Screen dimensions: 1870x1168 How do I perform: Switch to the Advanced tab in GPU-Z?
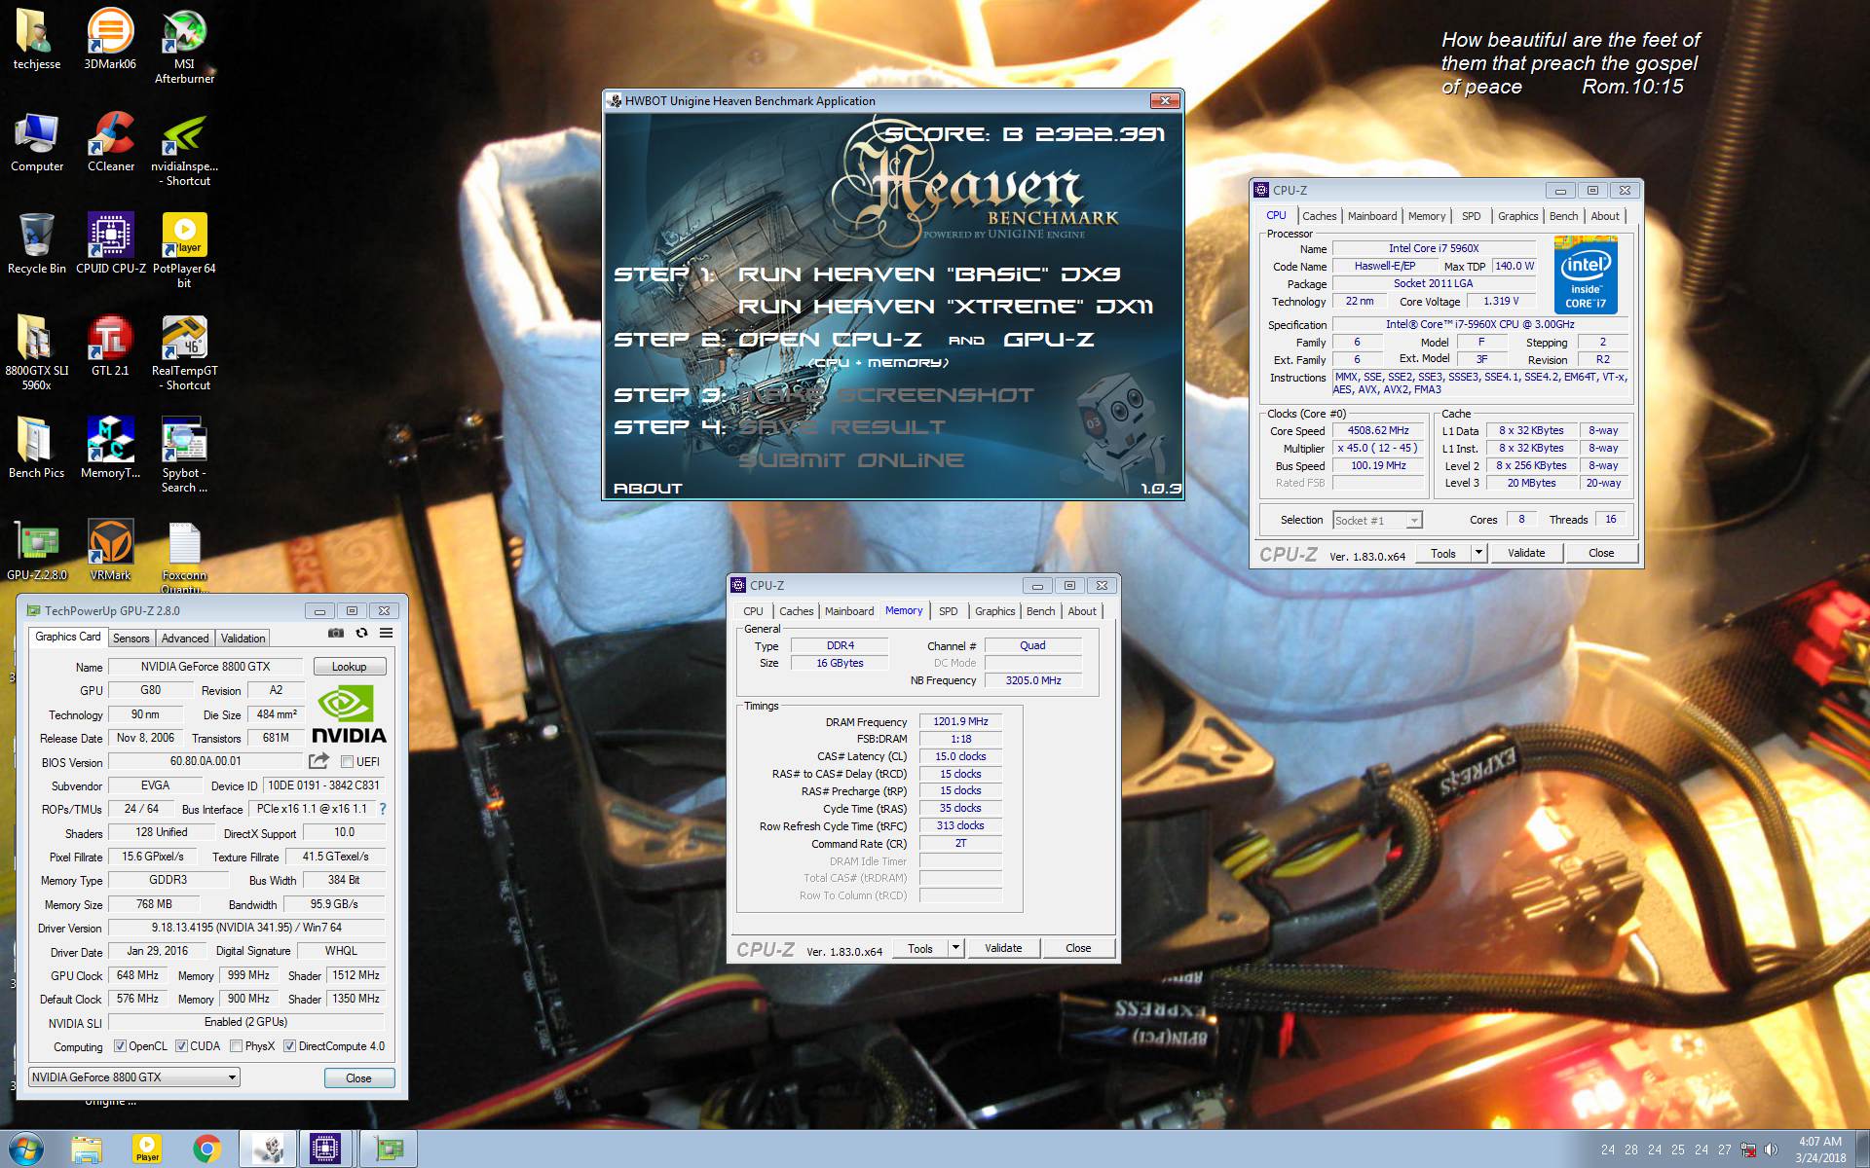pos(185,639)
